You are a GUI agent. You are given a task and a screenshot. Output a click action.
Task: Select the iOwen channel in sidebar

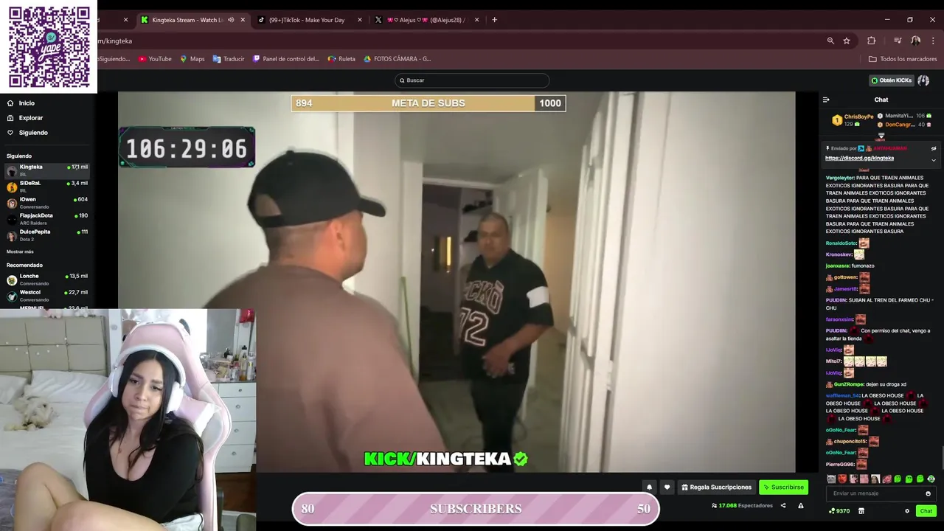tap(48, 203)
